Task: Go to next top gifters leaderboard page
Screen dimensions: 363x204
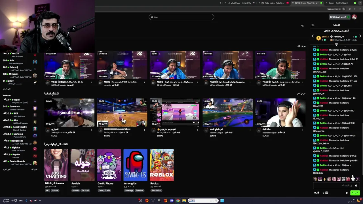Action: (x=360, y=36)
